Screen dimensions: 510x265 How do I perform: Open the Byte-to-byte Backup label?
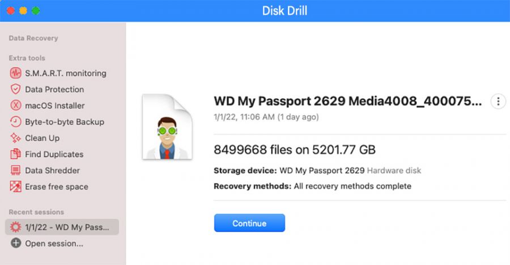pos(65,121)
